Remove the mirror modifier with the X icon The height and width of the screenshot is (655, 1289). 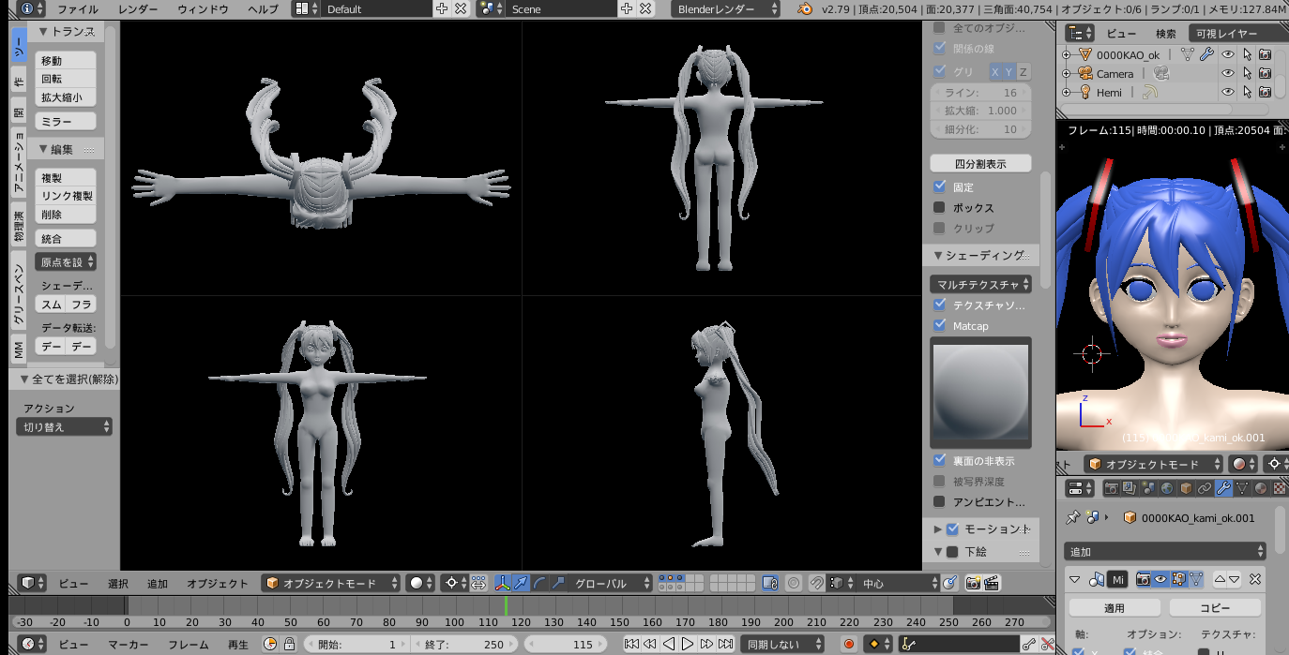(x=1256, y=579)
